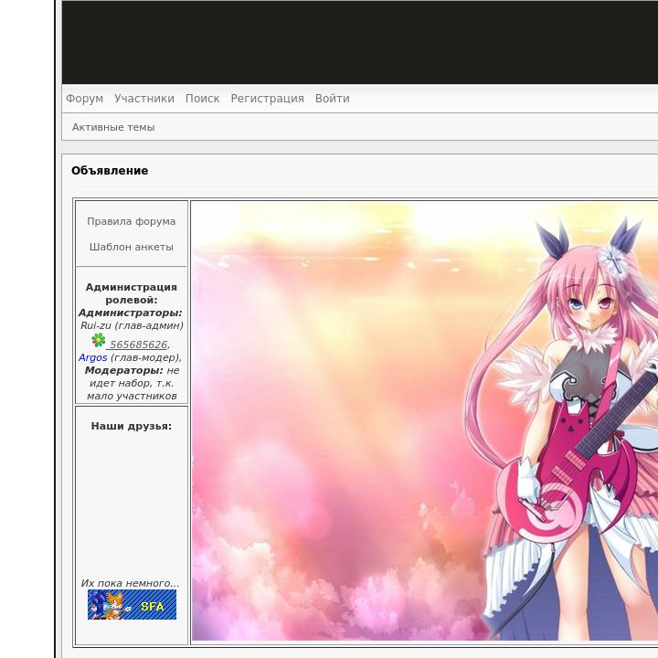Click the Администрация ролевой: heading
658x658 pixels.
132,293
